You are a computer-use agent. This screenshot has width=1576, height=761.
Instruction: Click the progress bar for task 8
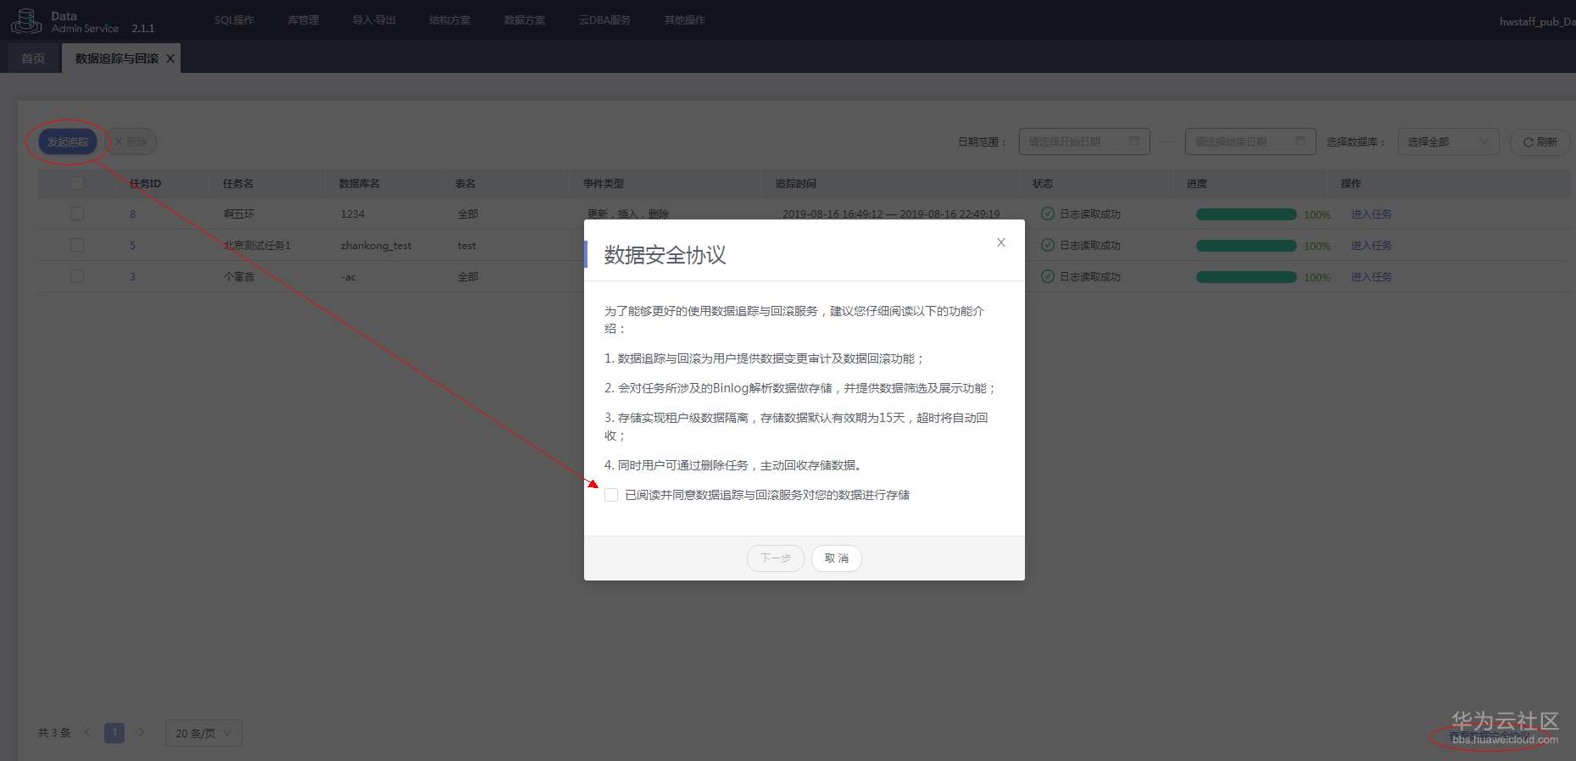[x=1246, y=214]
